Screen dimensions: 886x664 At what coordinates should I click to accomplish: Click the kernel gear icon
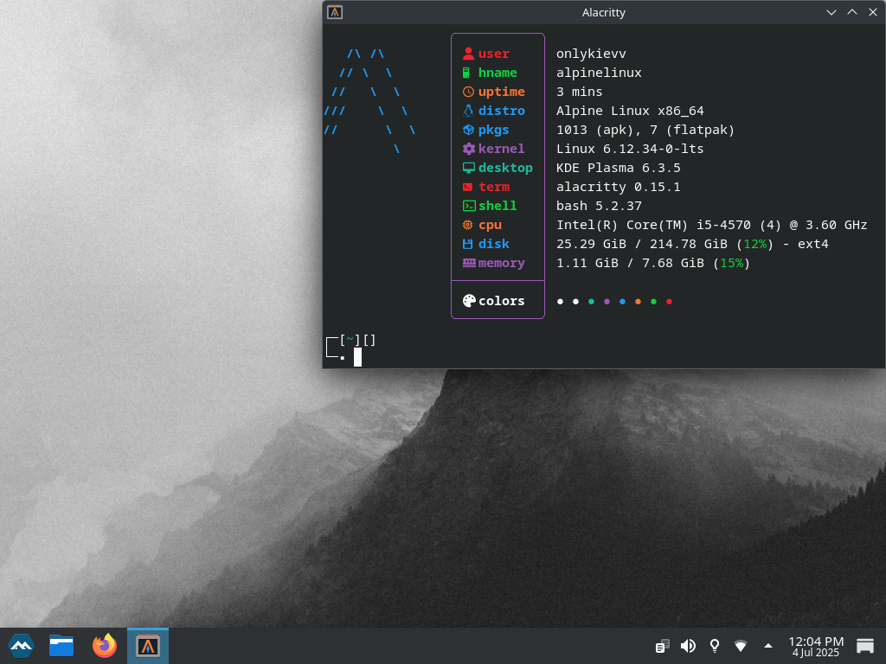coord(468,149)
